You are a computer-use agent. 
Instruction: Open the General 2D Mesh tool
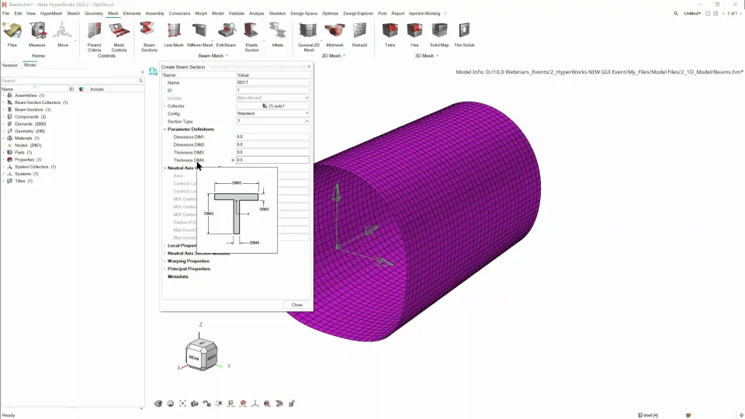(308, 31)
